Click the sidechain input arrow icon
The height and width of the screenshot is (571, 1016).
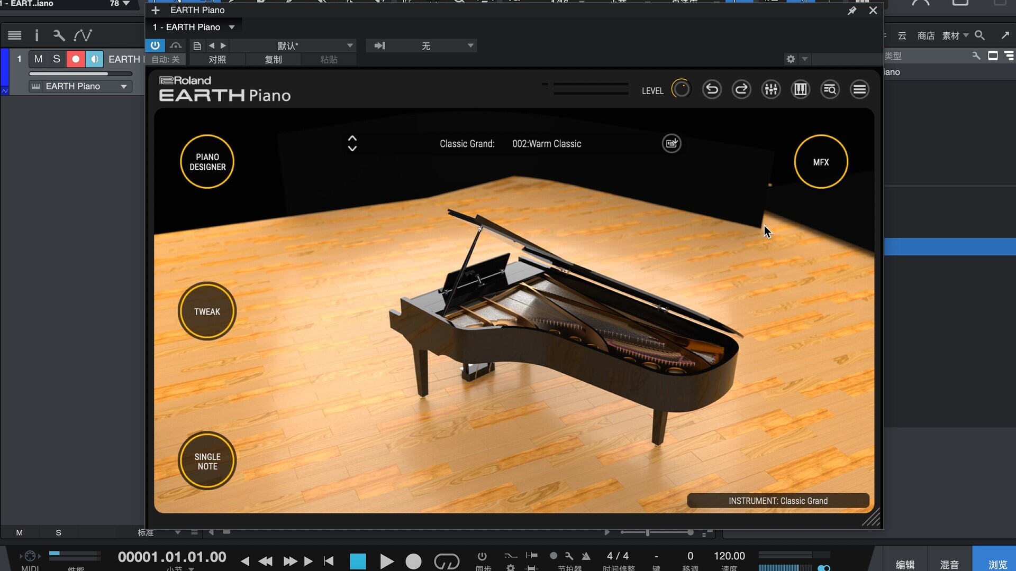pyautogui.click(x=379, y=46)
